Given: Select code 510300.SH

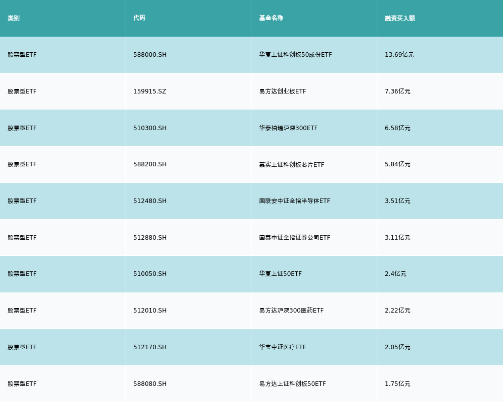Looking at the screenshot, I should [150, 128].
